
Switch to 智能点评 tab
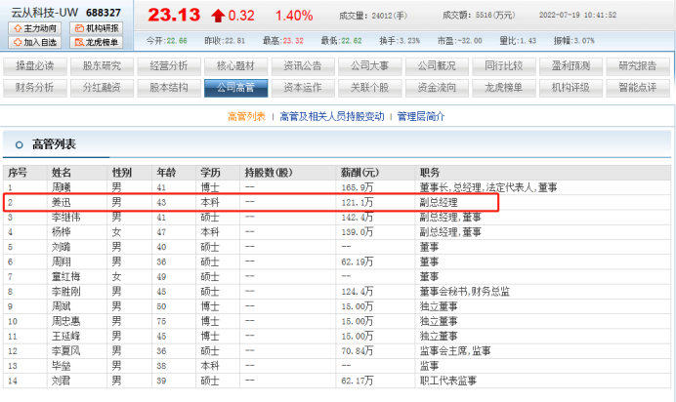click(x=638, y=88)
